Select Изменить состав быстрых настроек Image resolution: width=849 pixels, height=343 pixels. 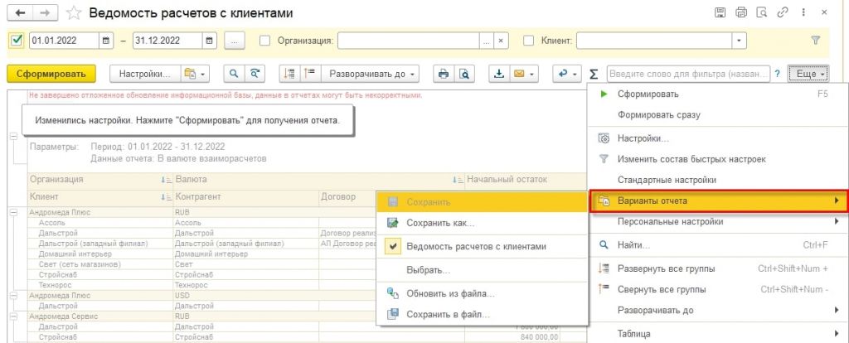point(718,159)
